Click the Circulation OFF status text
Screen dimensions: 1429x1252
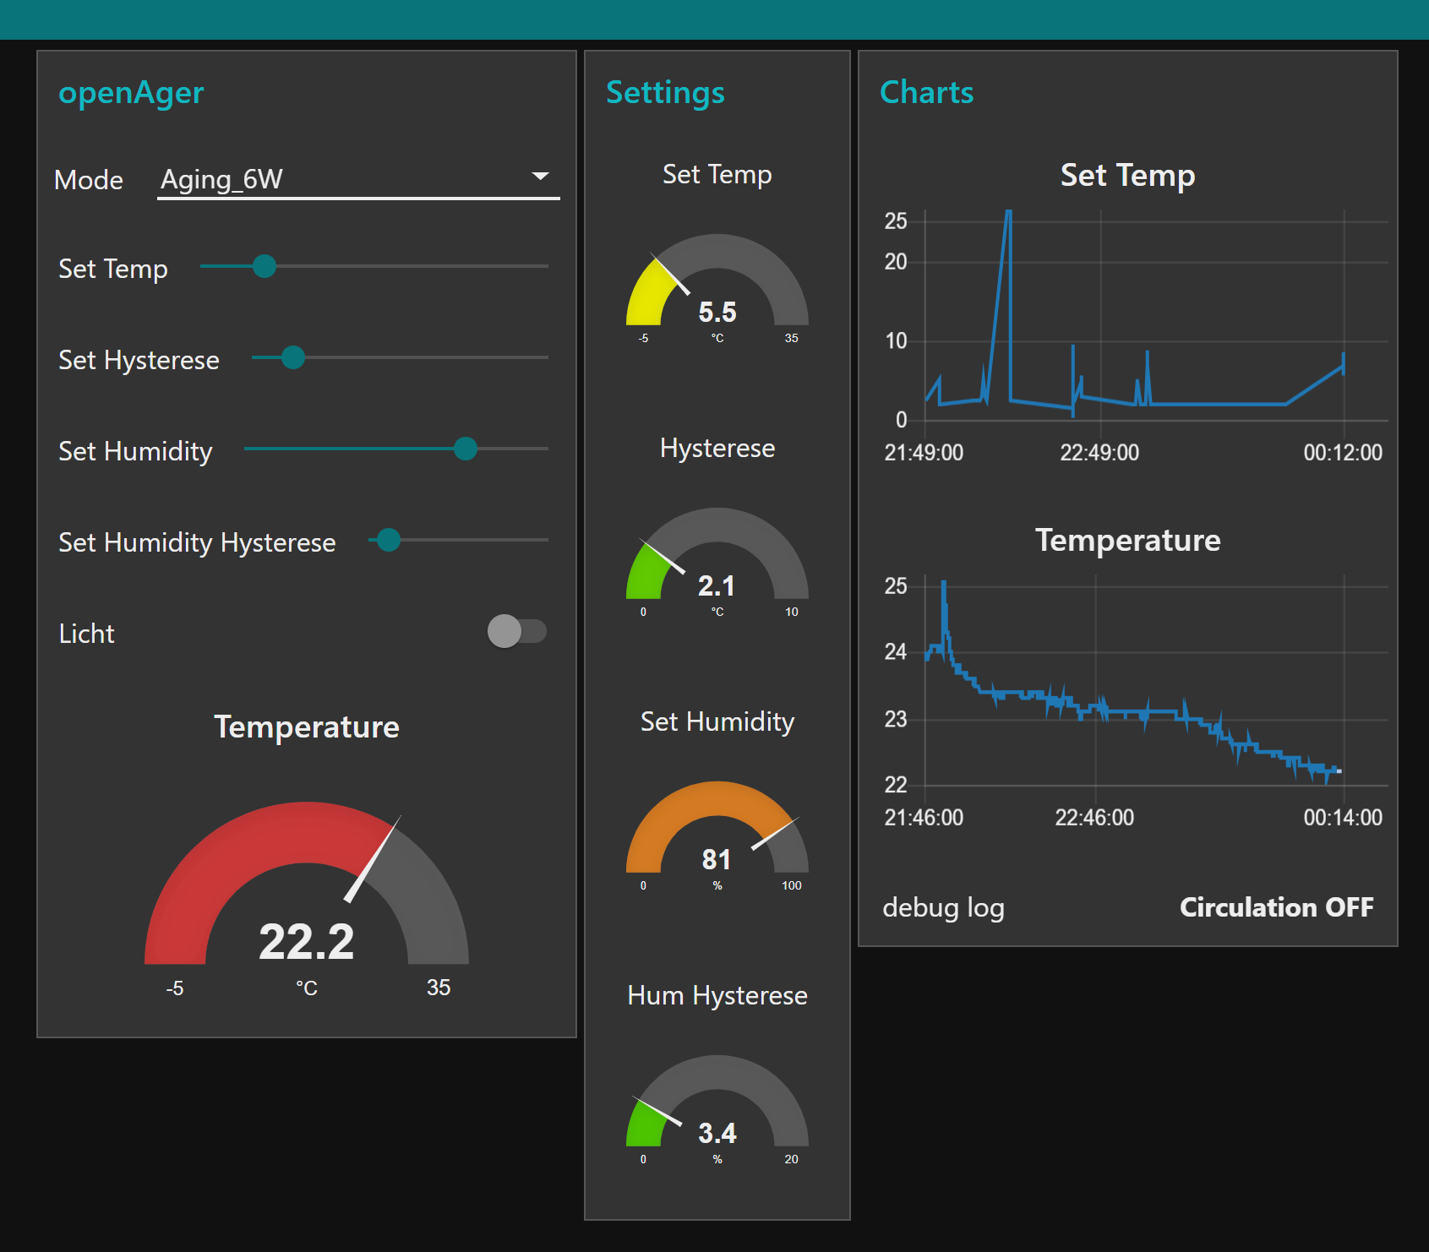click(1276, 907)
